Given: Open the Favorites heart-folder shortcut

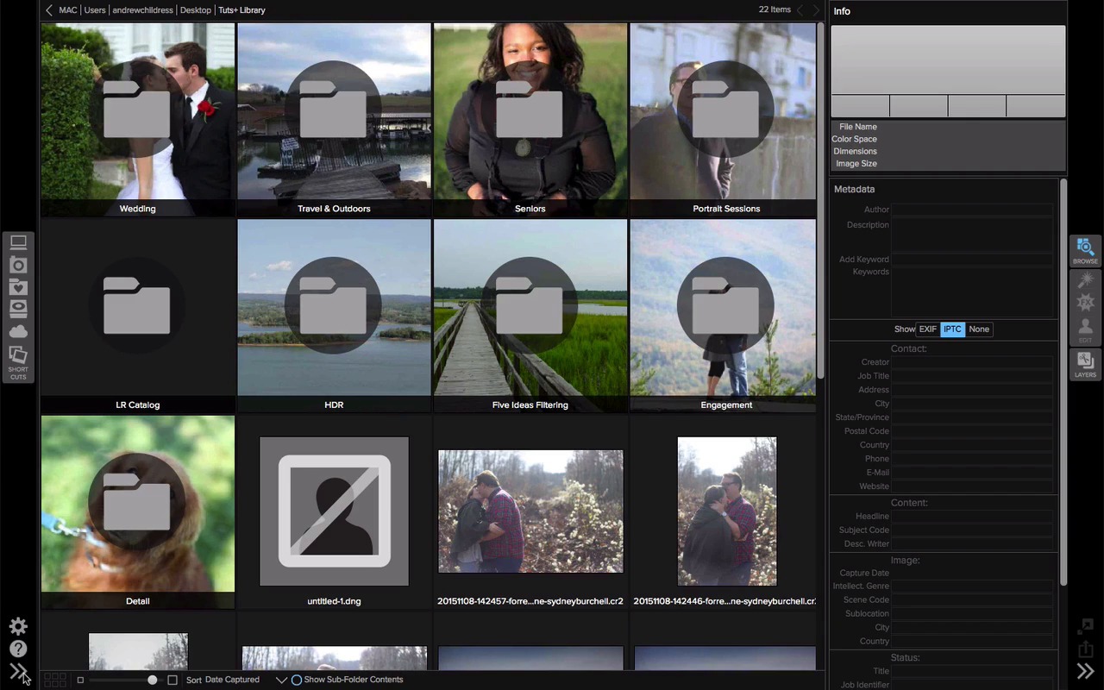Looking at the screenshot, I should pyautogui.click(x=18, y=287).
